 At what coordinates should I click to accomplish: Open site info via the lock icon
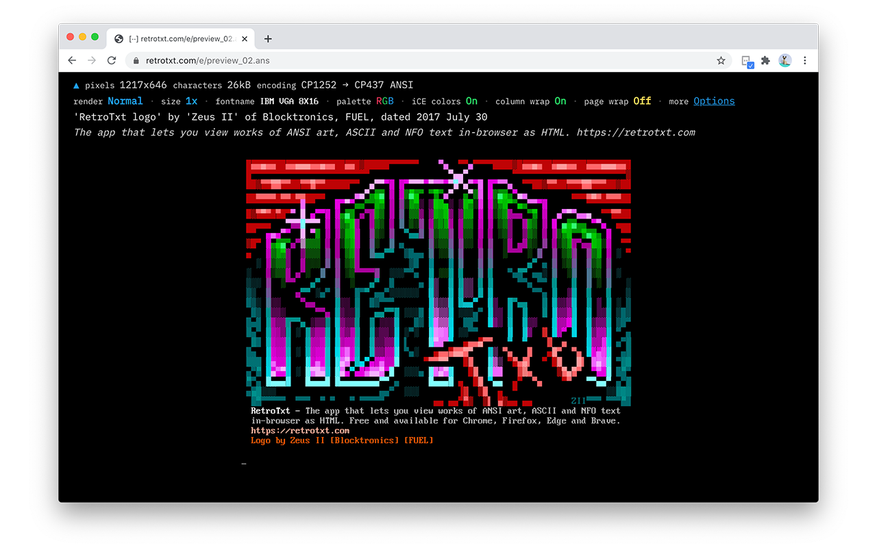136,60
